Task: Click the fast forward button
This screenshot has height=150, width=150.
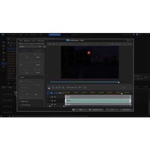Action: tap(63, 87)
